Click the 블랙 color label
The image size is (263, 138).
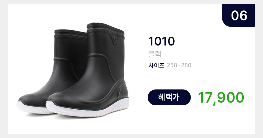point(155,54)
